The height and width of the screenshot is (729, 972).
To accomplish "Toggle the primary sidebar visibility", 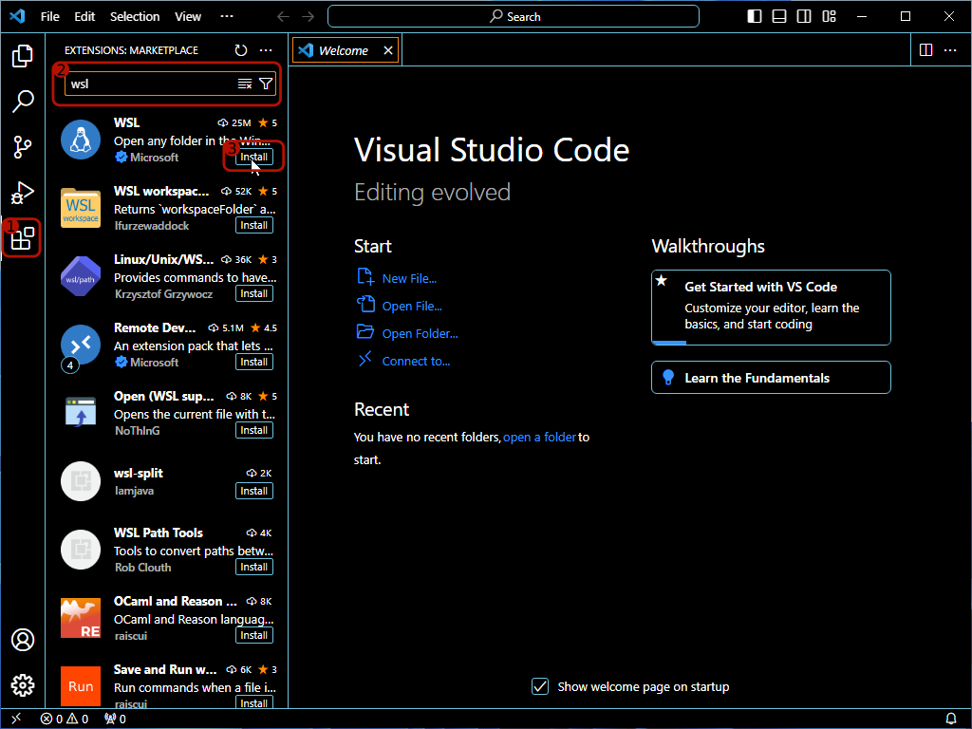I will pyautogui.click(x=753, y=16).
